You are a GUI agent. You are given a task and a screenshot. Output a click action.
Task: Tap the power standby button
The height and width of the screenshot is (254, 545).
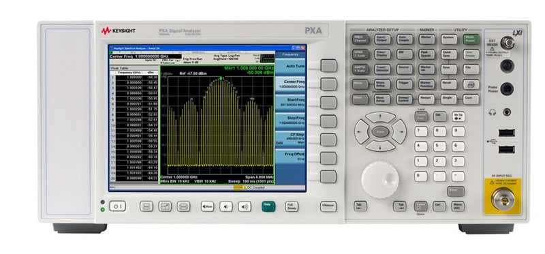pyautogui.click(x=117, y=206)
